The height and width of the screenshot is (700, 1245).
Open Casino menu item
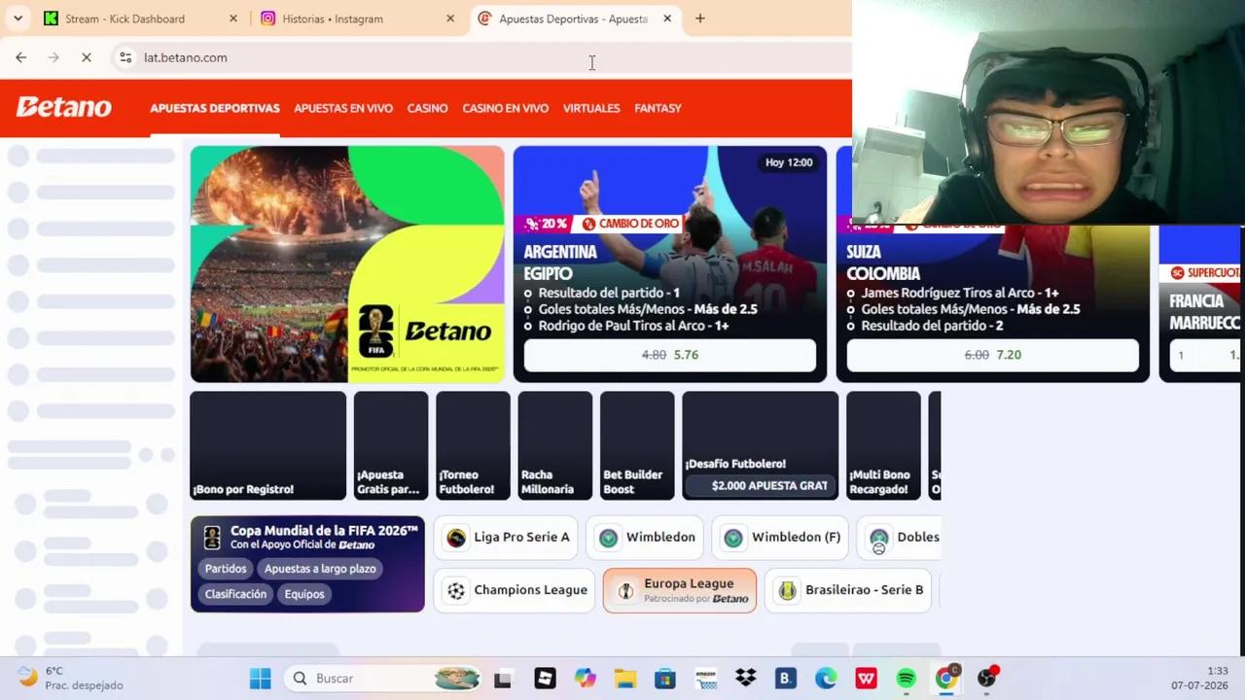coord(427,108)
